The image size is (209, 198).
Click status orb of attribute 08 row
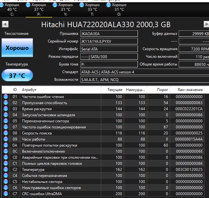(x=6, y=133)
